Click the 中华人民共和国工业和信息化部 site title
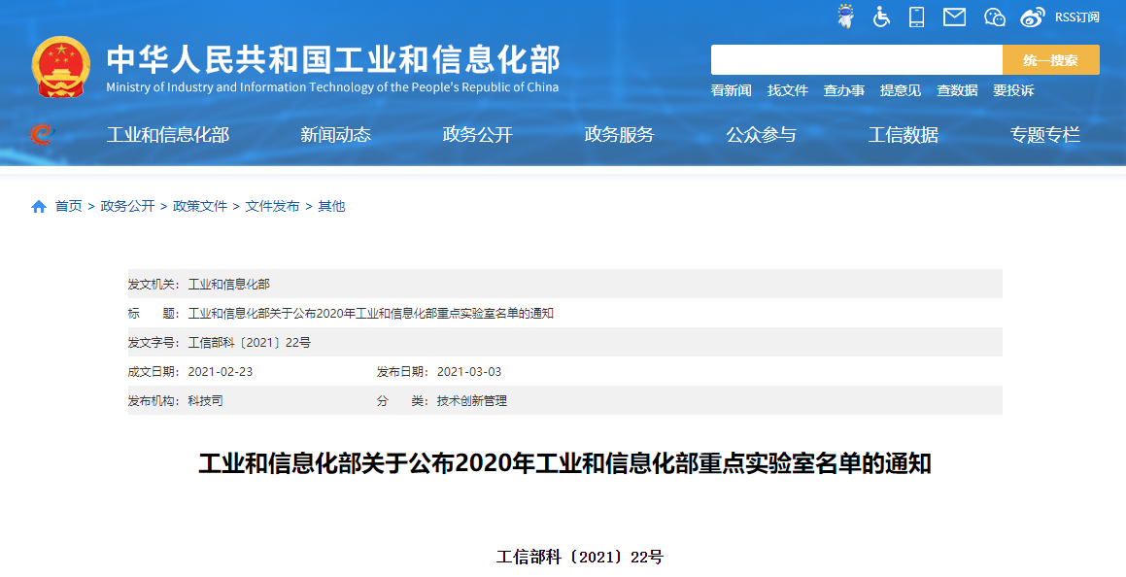This screenshot has height=577, width=1126. 333,59
